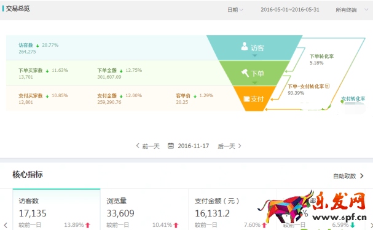Click the 支付转化率 label
This screenshot has width=373, height=230.
353,98
